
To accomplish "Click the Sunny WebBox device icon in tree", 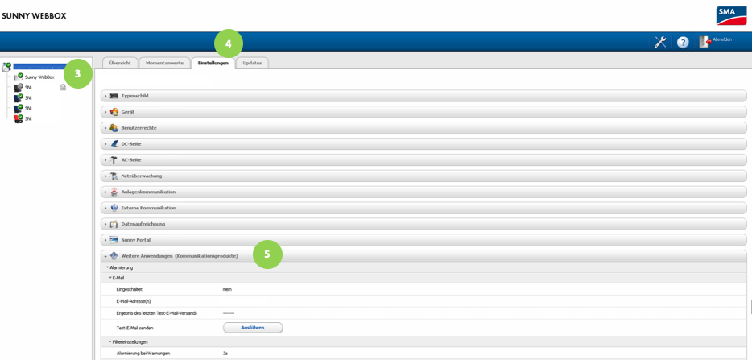I will (19, 77).
